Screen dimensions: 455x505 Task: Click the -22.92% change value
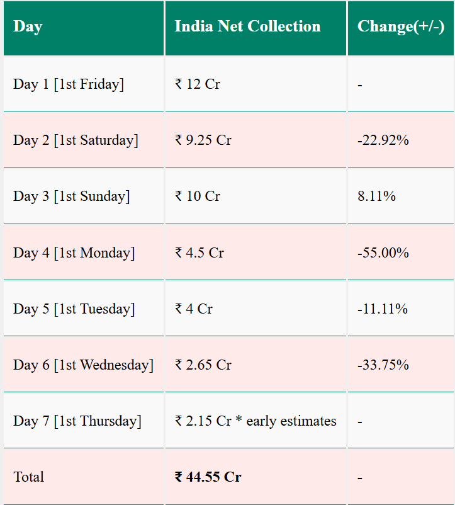pyautogui.click(x=383, y=140)
